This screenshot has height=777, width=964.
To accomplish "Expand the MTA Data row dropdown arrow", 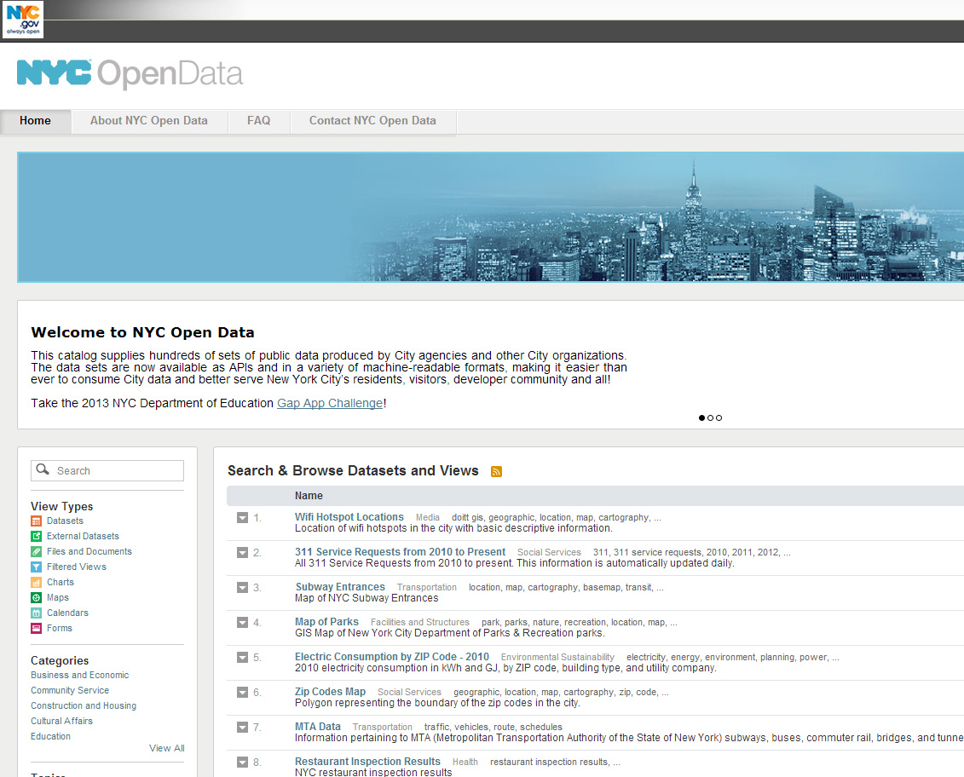I will coord(242,728).
